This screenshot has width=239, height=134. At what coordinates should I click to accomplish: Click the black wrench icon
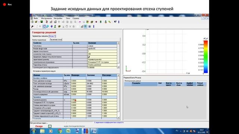(32, 26)
